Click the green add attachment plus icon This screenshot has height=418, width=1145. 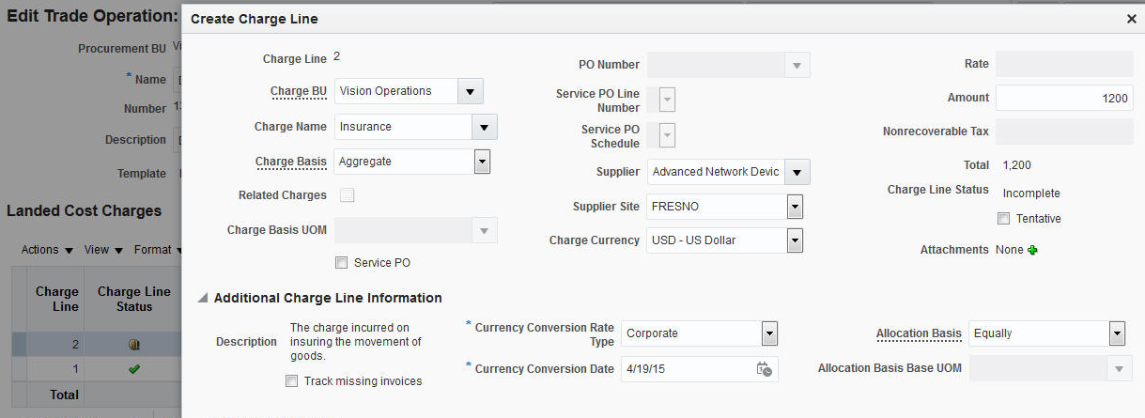1033,250
